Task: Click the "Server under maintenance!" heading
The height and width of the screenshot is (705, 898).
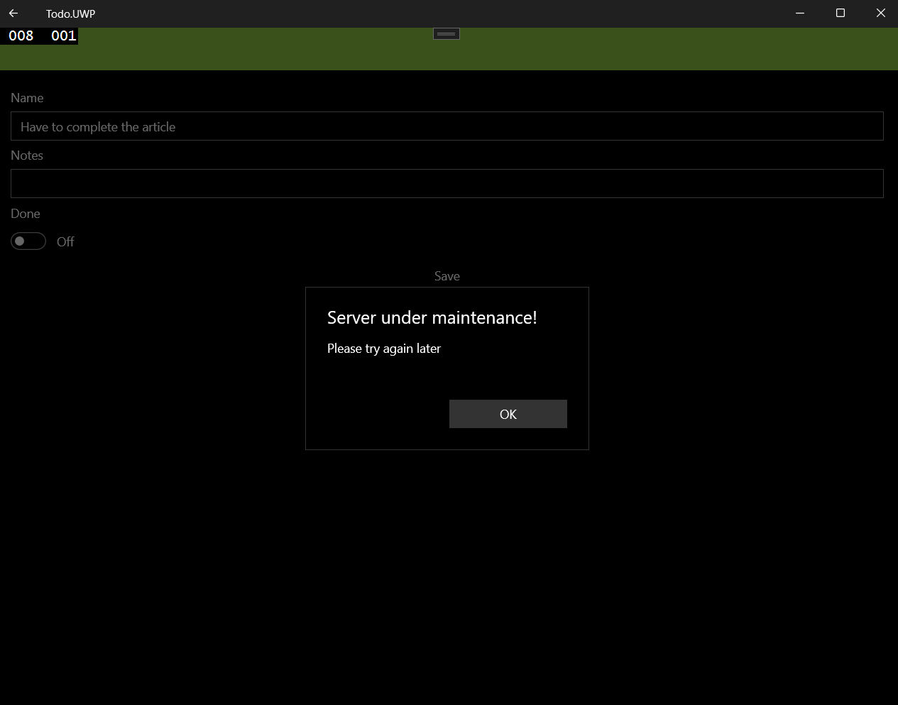Action: pyautogui.click(x=432, y=317)
